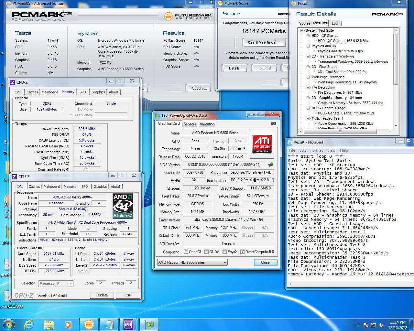The height and width of the screenshot is (331, 414).
Task: Open AMD Radeon HD 6800 Series dropdown
Action: point(192,262)
